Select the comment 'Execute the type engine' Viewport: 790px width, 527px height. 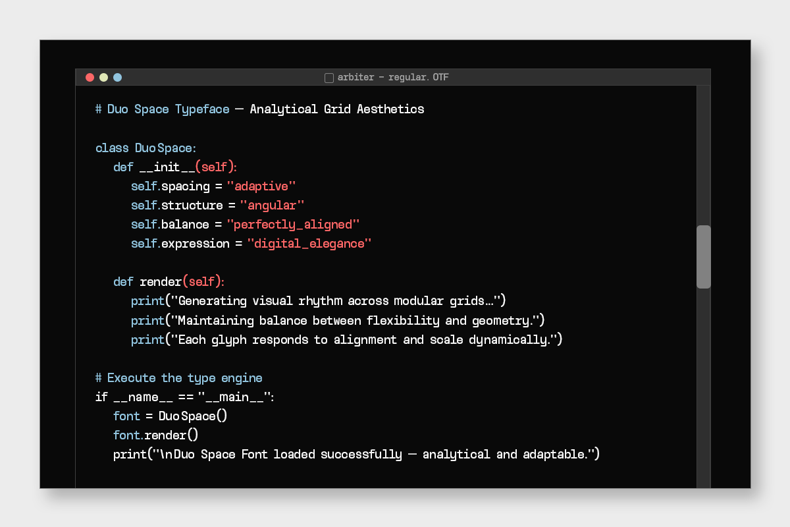coord(186,377)
